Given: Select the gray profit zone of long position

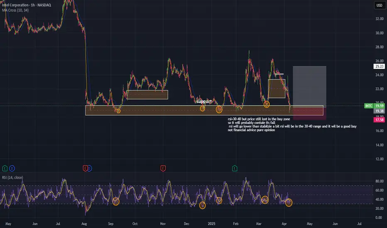Looking at the screenshot, I should (x=309, y=87).
